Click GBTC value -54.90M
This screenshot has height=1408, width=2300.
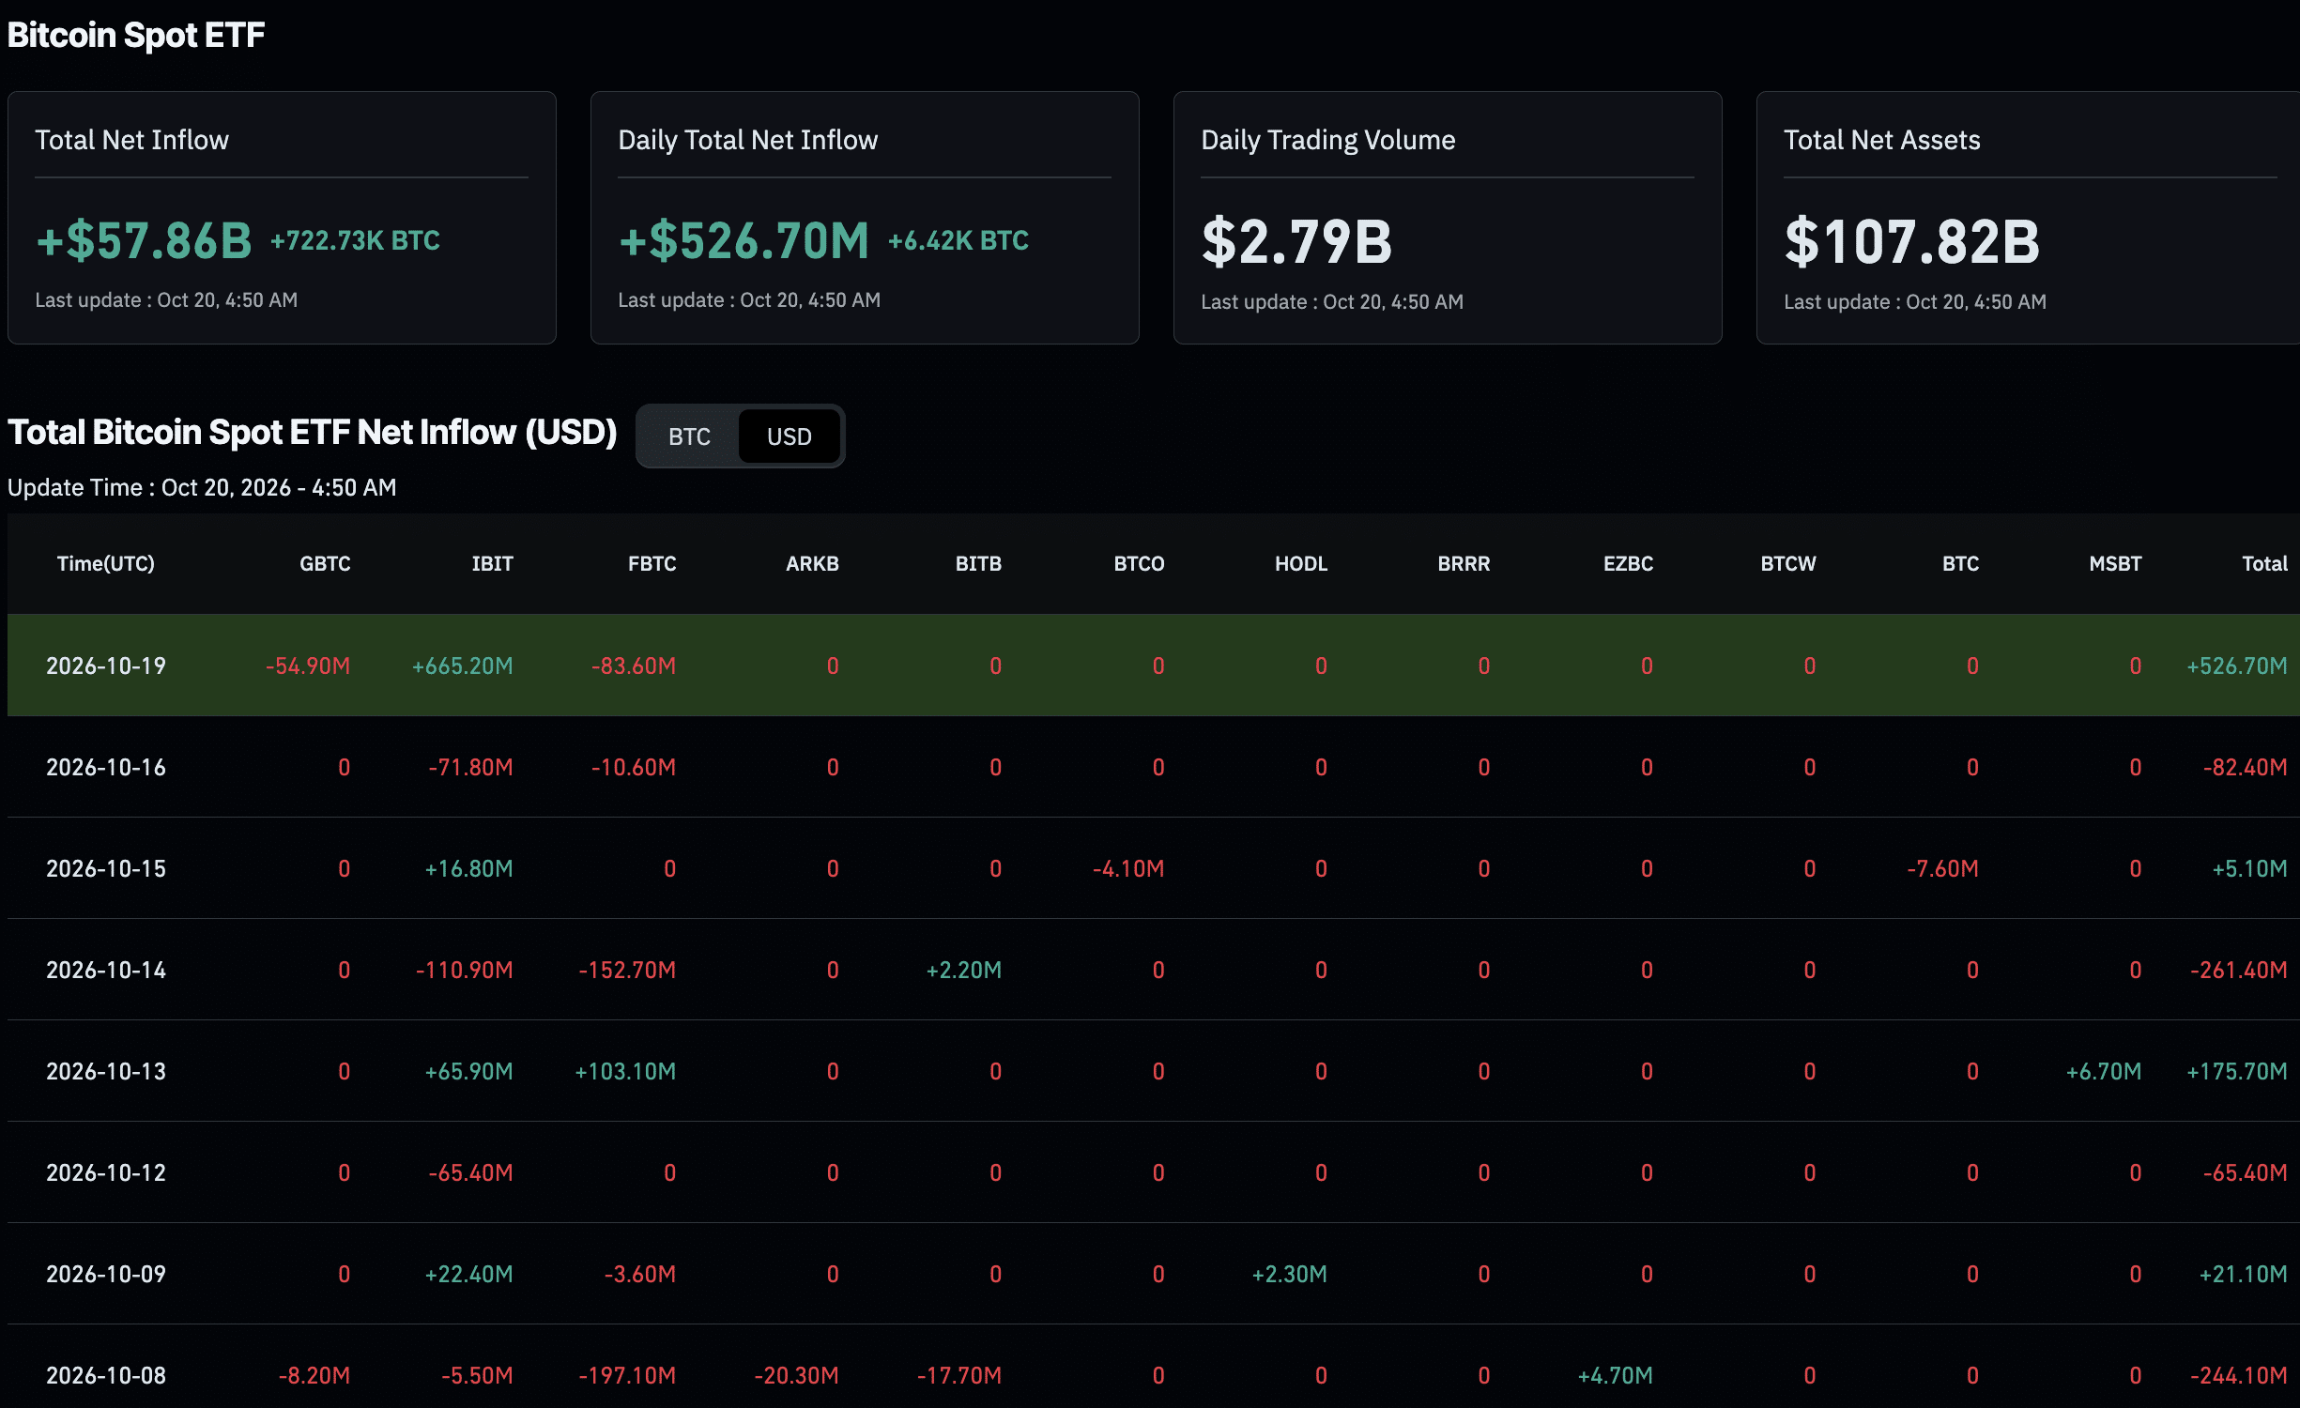tap(308, 666)
